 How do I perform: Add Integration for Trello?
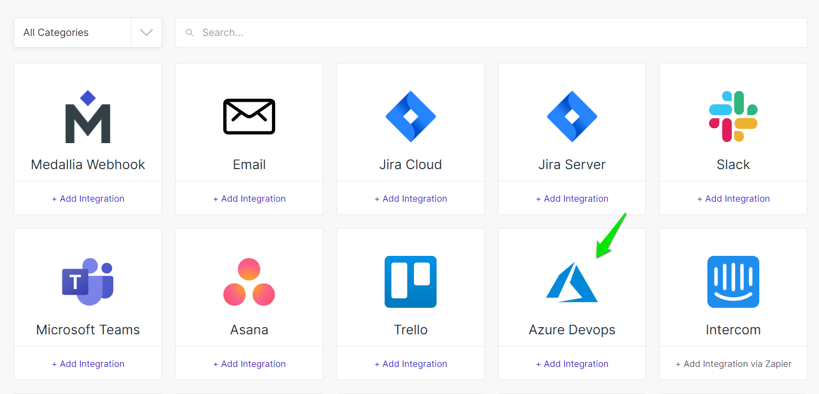(x=411, y=364)
